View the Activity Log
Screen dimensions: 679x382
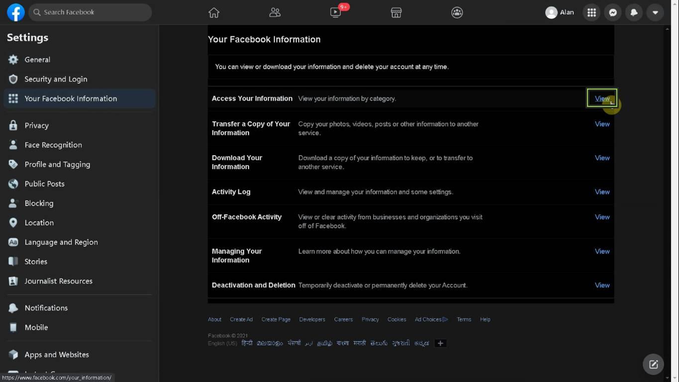coord(602,191)
